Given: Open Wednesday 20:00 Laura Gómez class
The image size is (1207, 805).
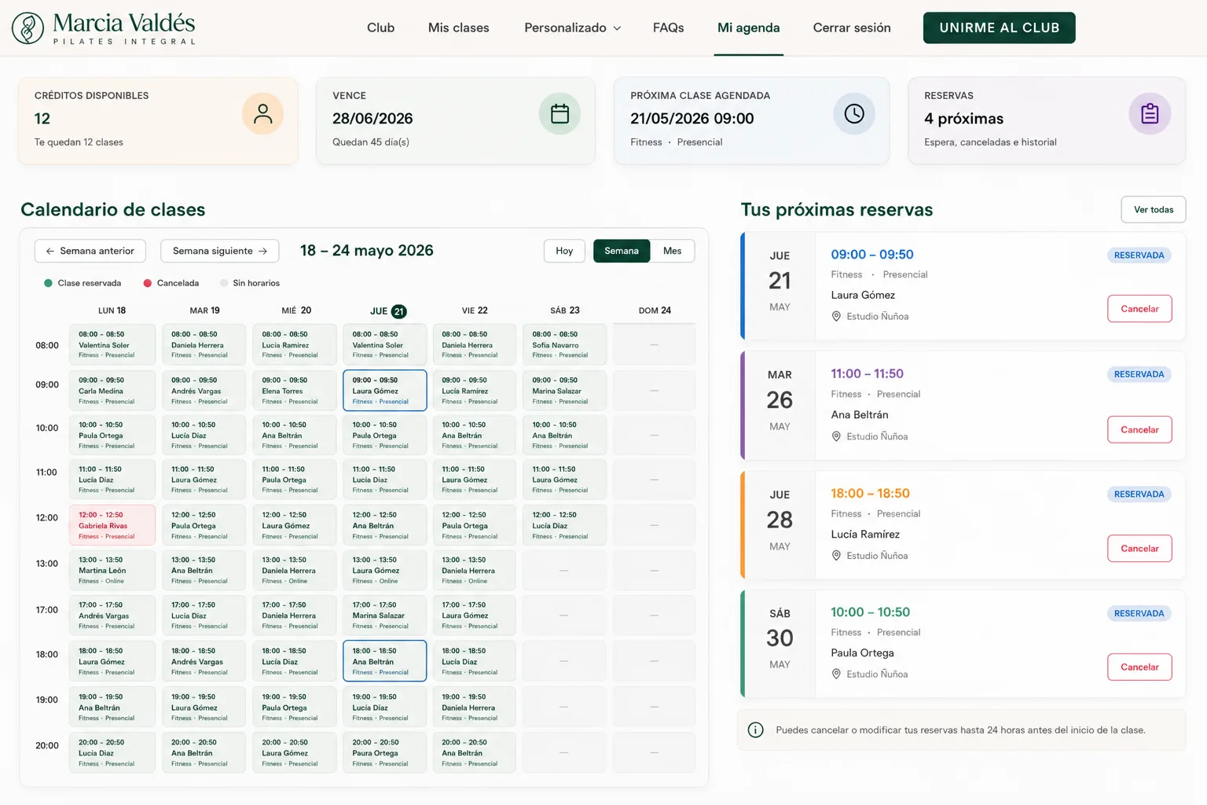Looking at the screenshot, I should pos(295,752).
